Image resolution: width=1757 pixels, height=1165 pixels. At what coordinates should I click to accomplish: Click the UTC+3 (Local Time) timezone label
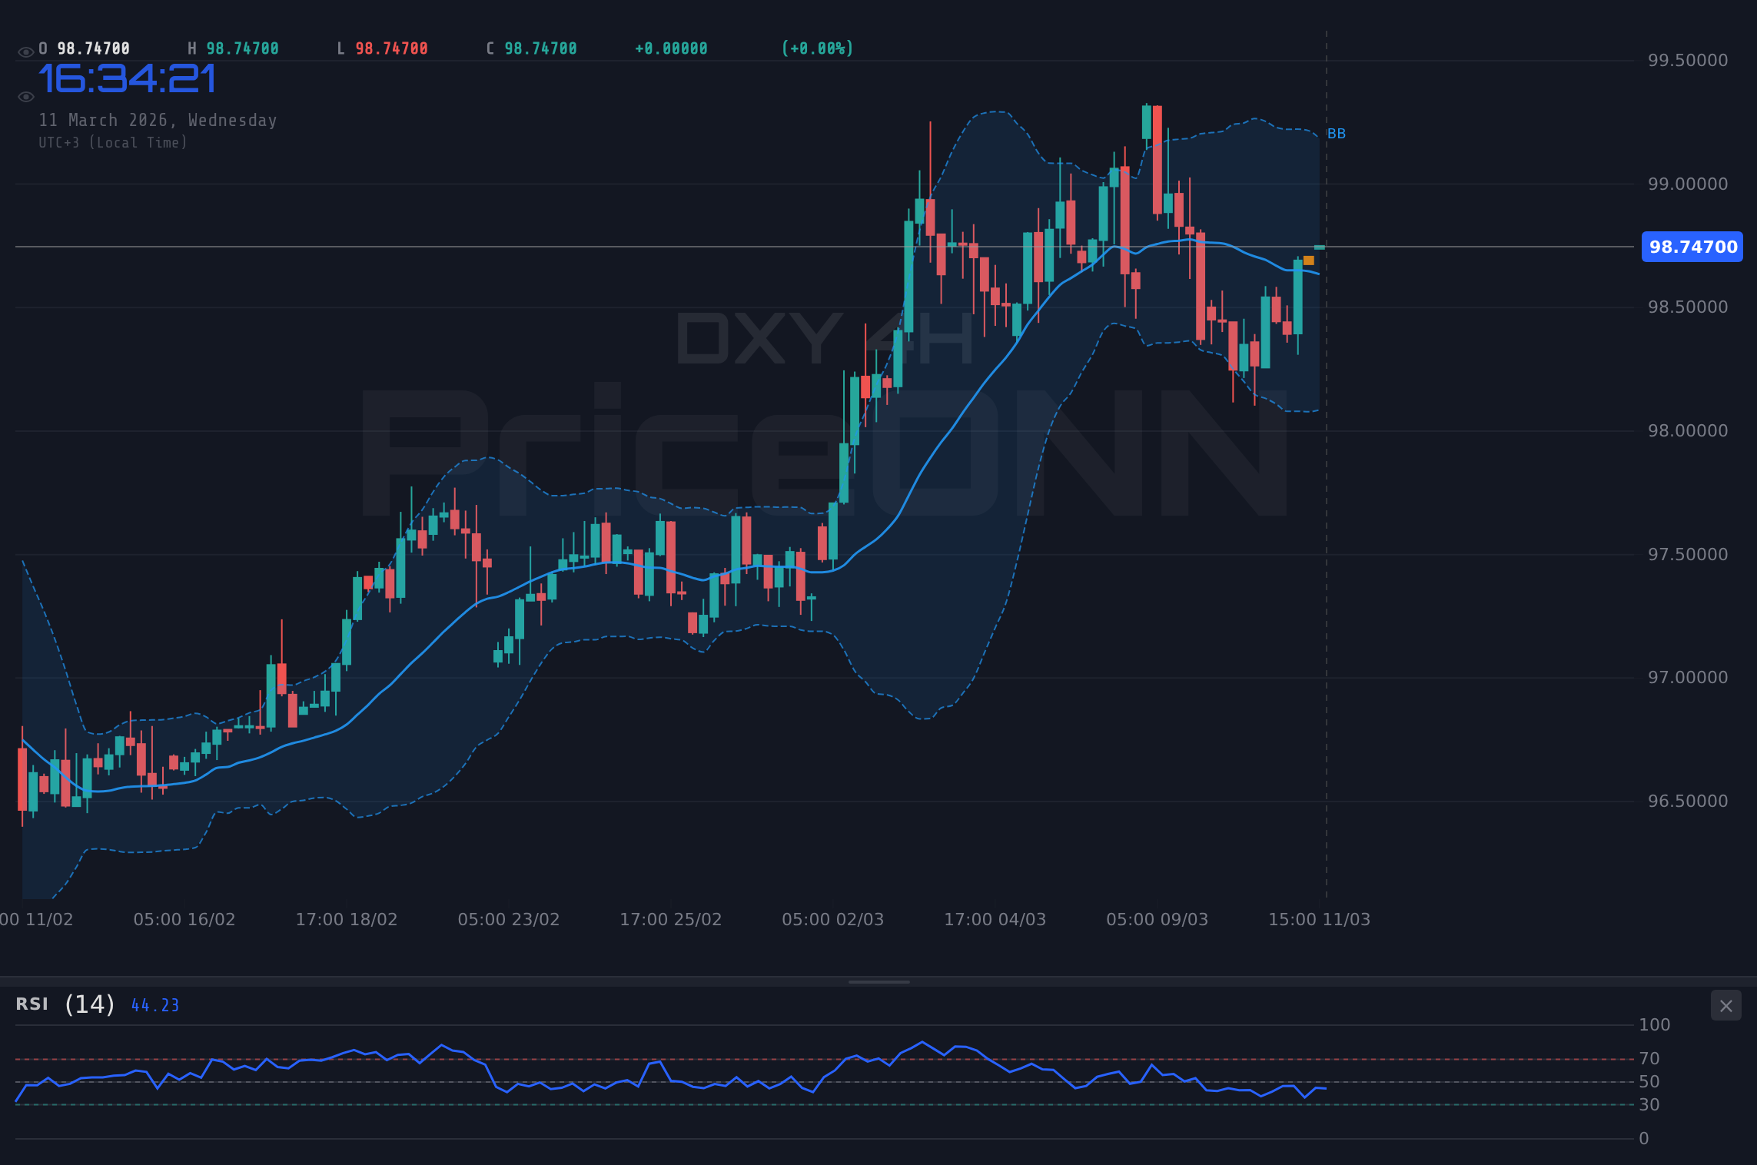coord(113,142)
